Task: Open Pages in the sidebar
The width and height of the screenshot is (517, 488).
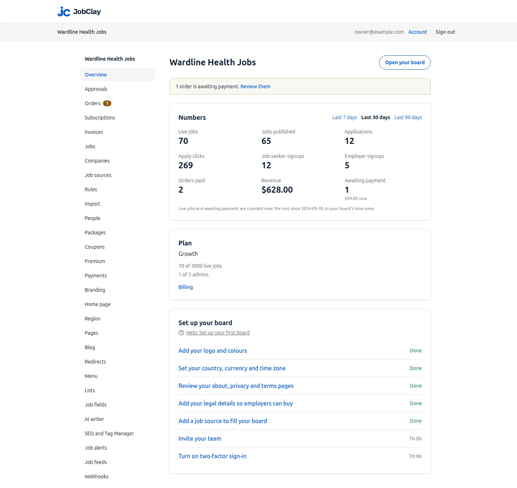Action: [118, 333]
